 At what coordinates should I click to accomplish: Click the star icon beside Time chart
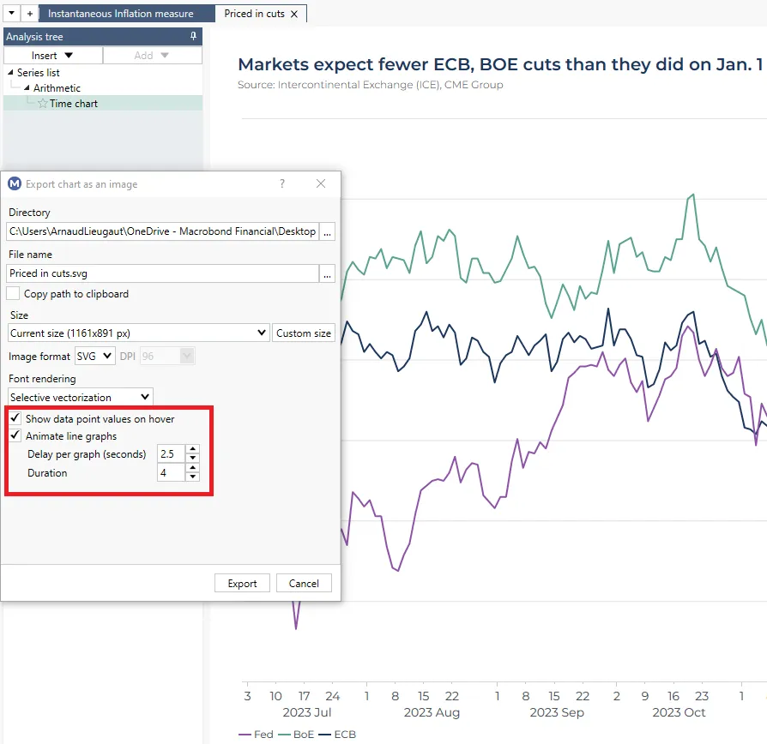43,104
